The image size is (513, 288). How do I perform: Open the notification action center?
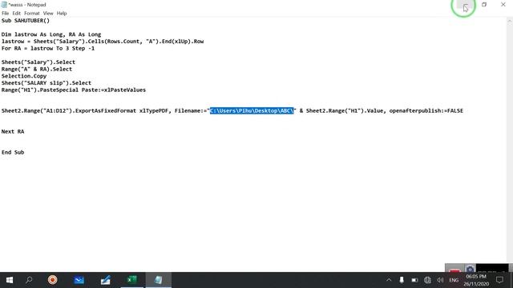pyautogui.click(x=499, y=280)
